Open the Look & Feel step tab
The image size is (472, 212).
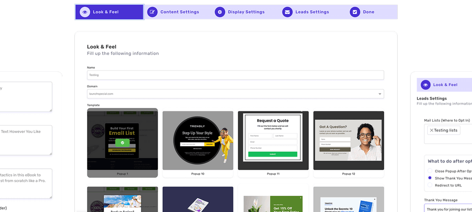tap(109, 12)
